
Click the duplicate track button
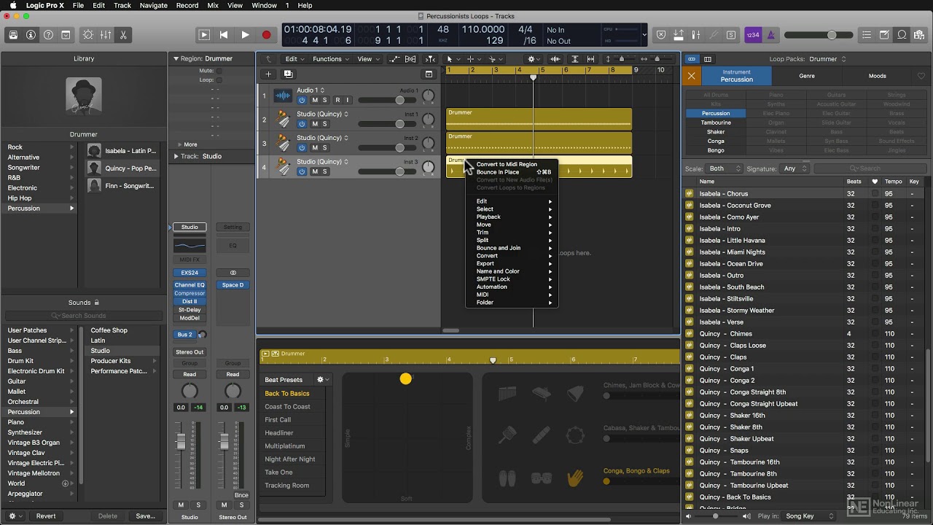click(288, 74)
